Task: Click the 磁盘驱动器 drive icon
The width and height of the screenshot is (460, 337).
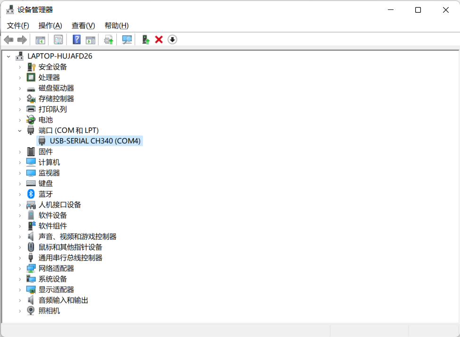Action: (31, 89)
